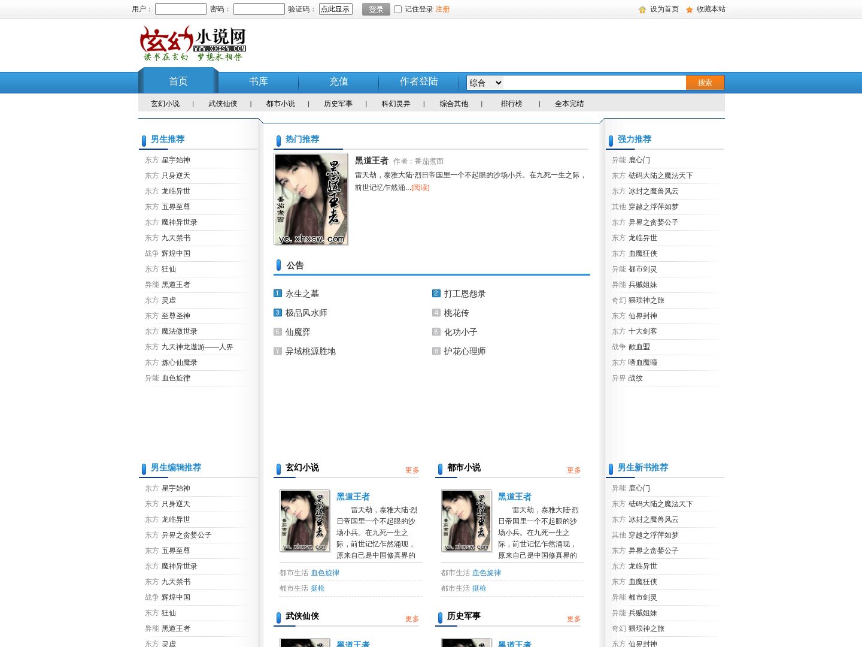The width and height of the screenshot is (862, 647).
Task: Click the number 3 badge next to 极品风水师
Action: click(x=278, y=313)
